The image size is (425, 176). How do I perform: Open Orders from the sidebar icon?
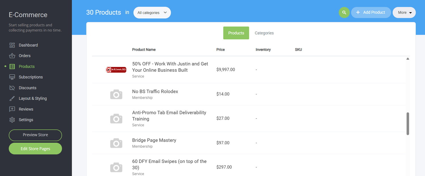[x=12, y=56]
